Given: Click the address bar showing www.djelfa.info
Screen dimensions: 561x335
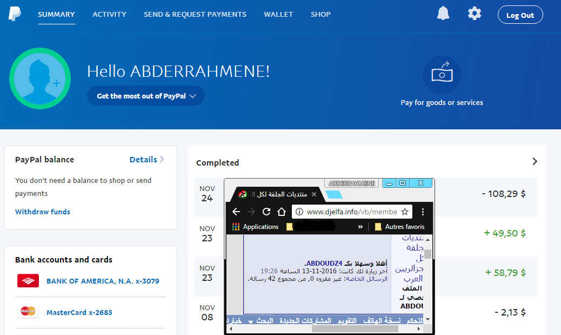Looking at the screenshot, I should point(352,212).
